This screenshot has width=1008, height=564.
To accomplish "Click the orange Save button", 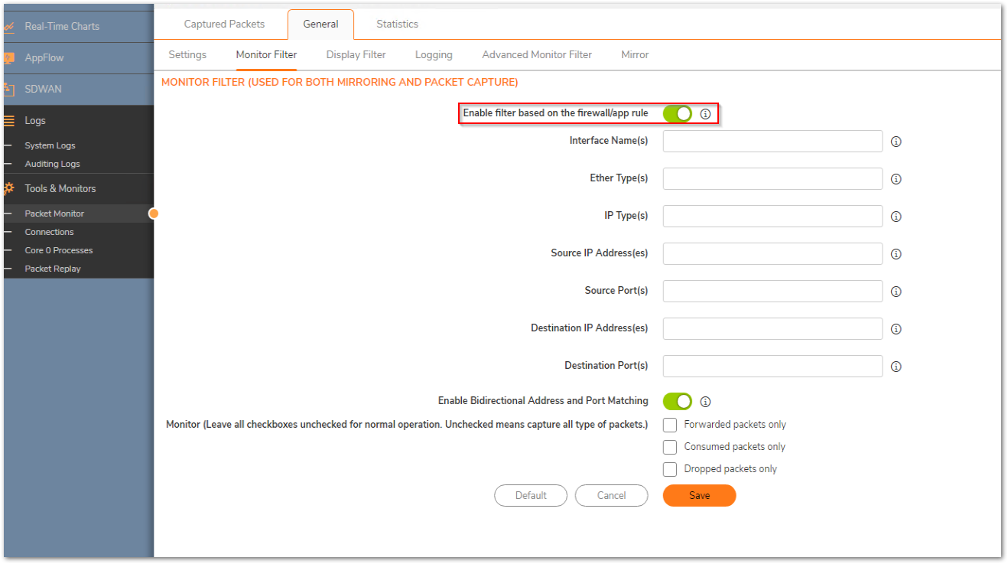I will (x=699, y=495).
